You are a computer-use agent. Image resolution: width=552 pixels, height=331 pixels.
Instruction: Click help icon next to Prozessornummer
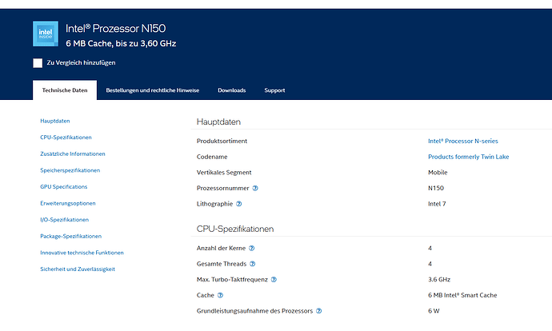tap(255, 189)
